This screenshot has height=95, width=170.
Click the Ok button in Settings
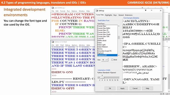coord(110,88)
